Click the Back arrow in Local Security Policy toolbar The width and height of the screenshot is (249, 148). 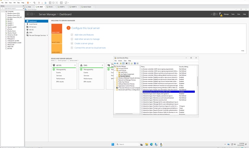115,63
